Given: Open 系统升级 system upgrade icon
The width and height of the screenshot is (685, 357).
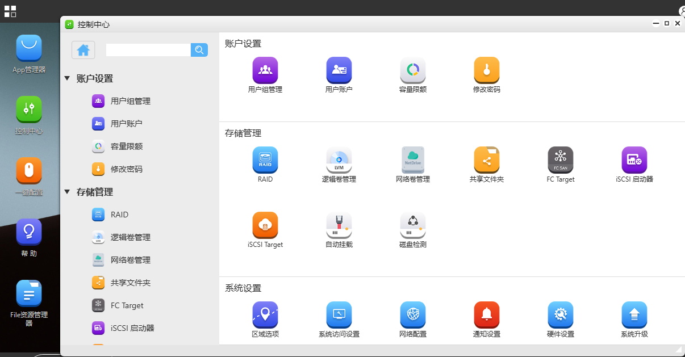Looking at the screenshot, I should (x=634, y=314).
